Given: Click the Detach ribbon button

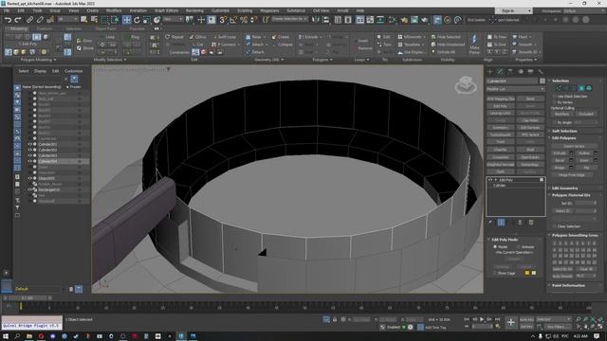Looking at the screenshot, I should click(255, 52).
